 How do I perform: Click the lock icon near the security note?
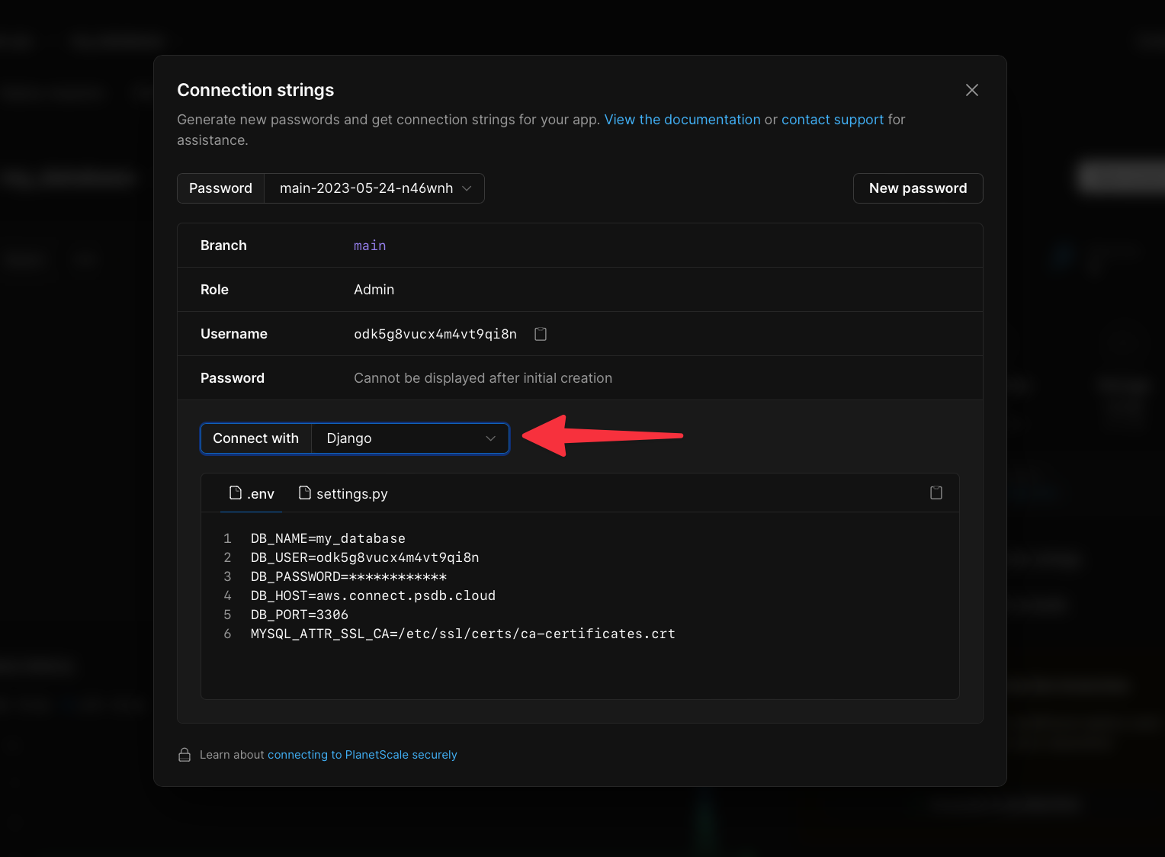184,754
